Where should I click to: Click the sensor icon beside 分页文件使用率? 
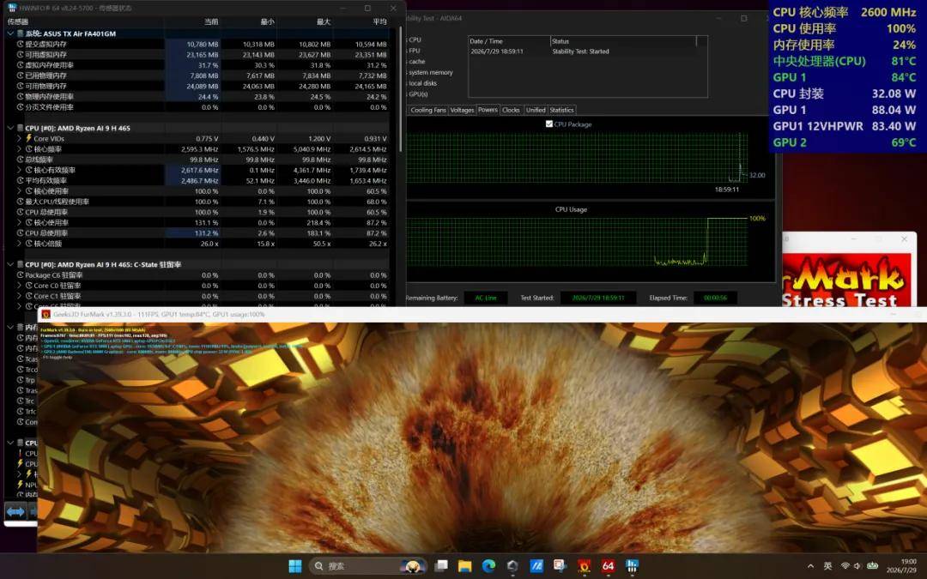click(20, 107)
